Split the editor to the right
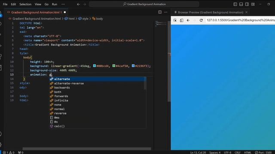275x154 pixels. click(160, 12)
